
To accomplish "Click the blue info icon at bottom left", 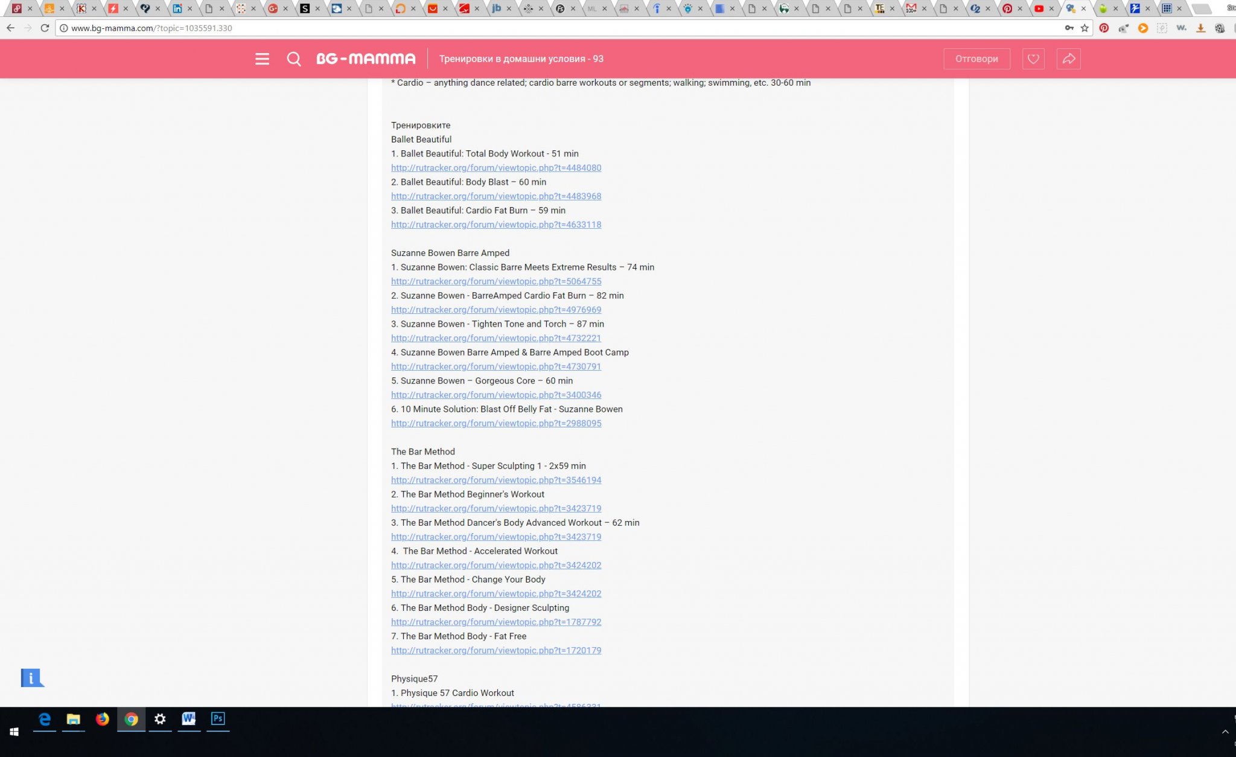I will (x=31, y=678).
